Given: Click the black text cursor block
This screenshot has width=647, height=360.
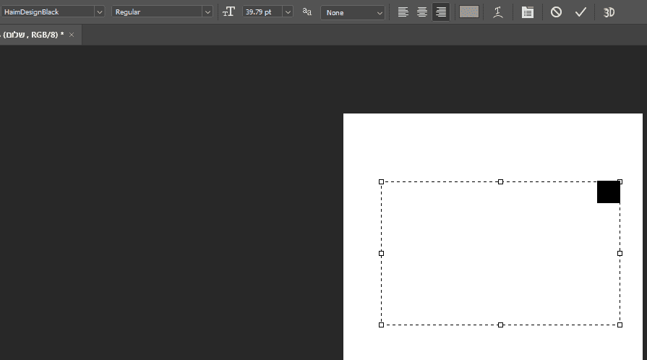Looking at the screenshot, I should 609,192.
